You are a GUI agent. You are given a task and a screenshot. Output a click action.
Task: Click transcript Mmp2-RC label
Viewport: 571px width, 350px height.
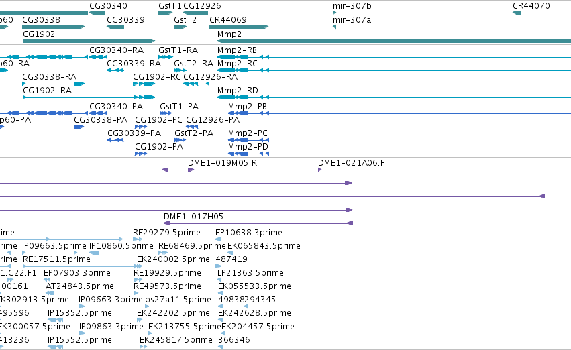point(237,63)
